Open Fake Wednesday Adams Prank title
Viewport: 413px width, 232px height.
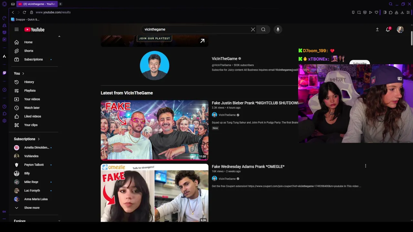pyautogui.click(x=248, y=167)
